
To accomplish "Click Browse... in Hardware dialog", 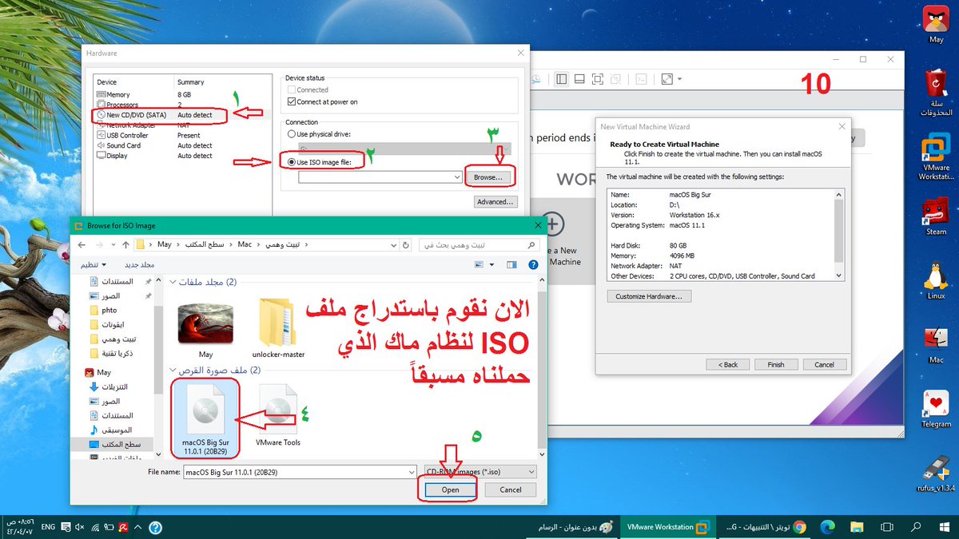I will point(487,176).
